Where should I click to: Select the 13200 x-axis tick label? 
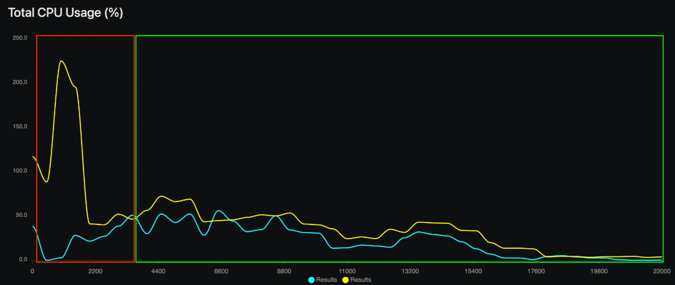coord(410,271)
